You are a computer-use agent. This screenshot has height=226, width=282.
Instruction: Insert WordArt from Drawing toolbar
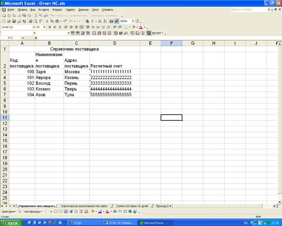(x=71, y=212)
